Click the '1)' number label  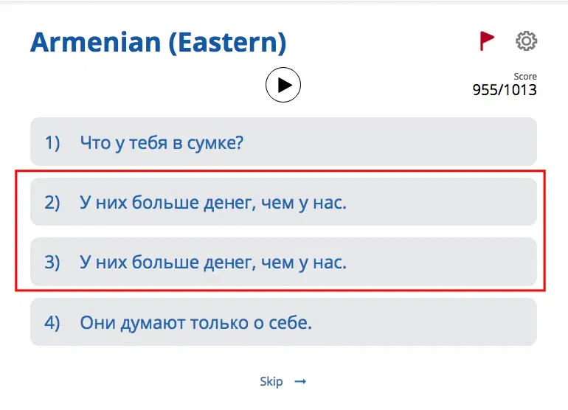[52, 142]
